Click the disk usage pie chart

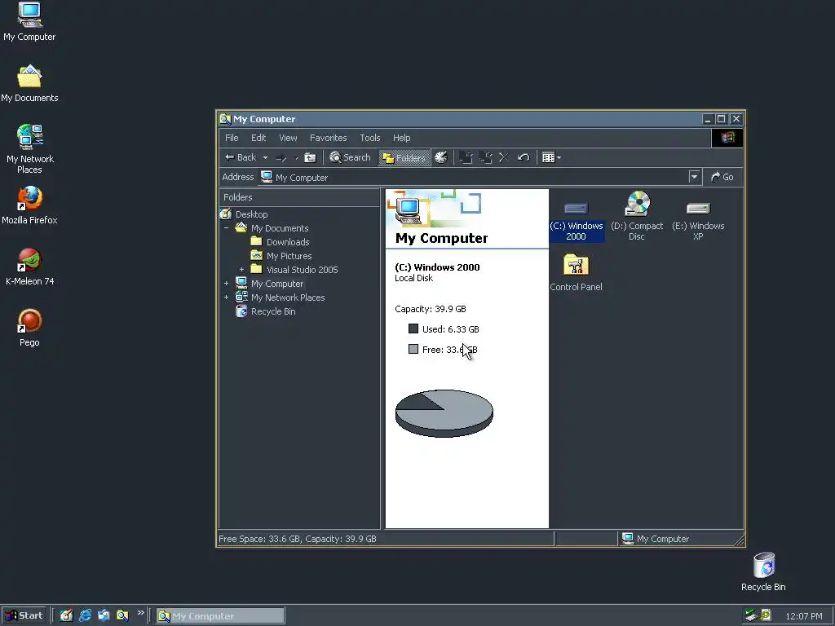[x=444, y=413]
